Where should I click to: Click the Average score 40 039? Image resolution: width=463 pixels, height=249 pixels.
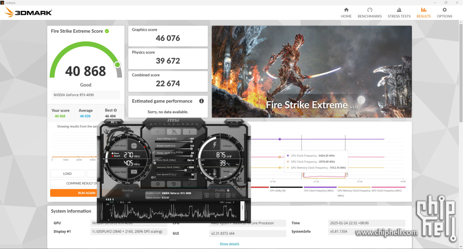click(85, 116)
